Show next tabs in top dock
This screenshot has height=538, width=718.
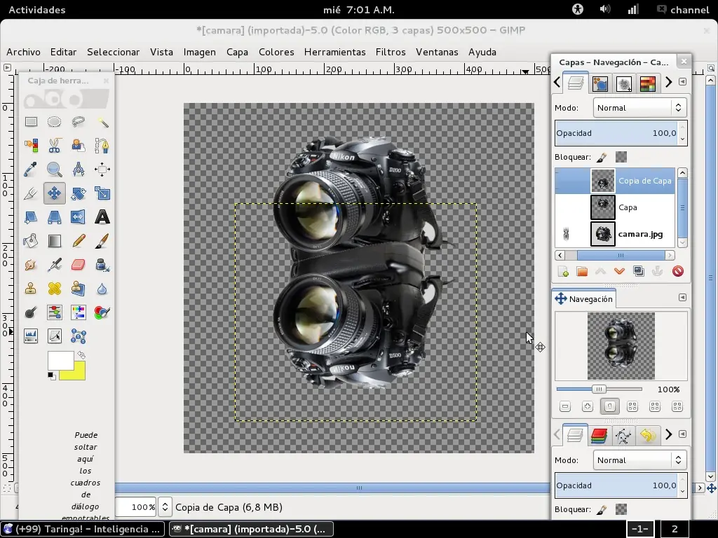point(668,82)
